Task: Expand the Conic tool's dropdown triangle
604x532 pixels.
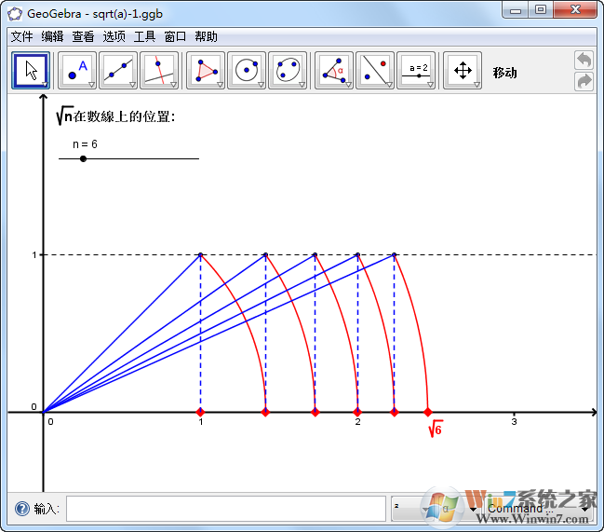Action: point(302,85)
